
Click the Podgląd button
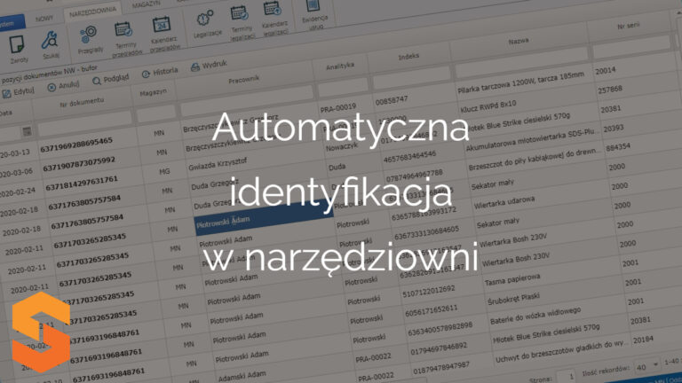[111, 79]
